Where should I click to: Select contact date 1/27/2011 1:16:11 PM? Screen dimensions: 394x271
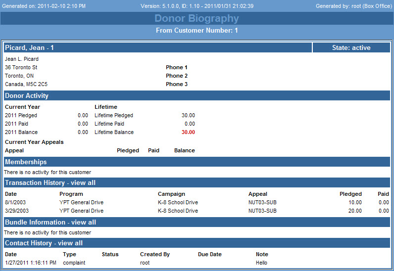31,263
